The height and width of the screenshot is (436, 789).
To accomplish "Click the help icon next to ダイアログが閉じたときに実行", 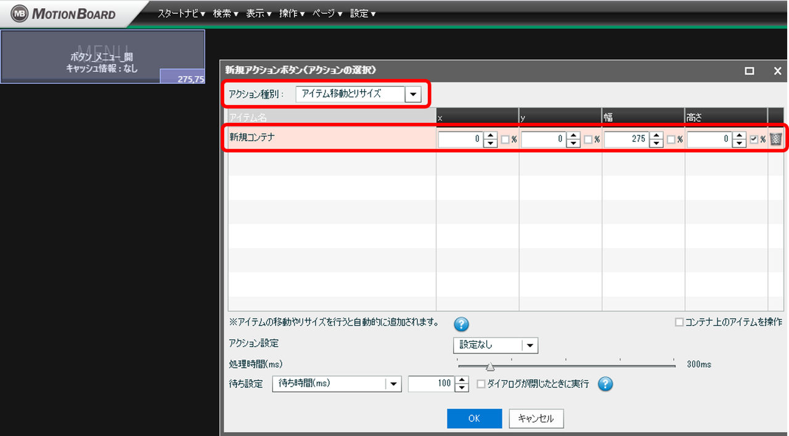I will pos(605,384).
